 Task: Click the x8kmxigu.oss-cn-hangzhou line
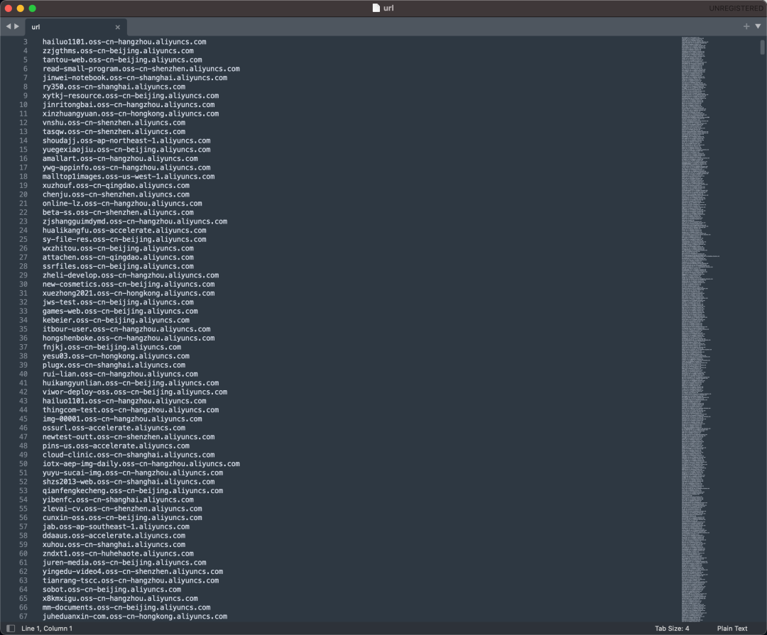(120, 598)
